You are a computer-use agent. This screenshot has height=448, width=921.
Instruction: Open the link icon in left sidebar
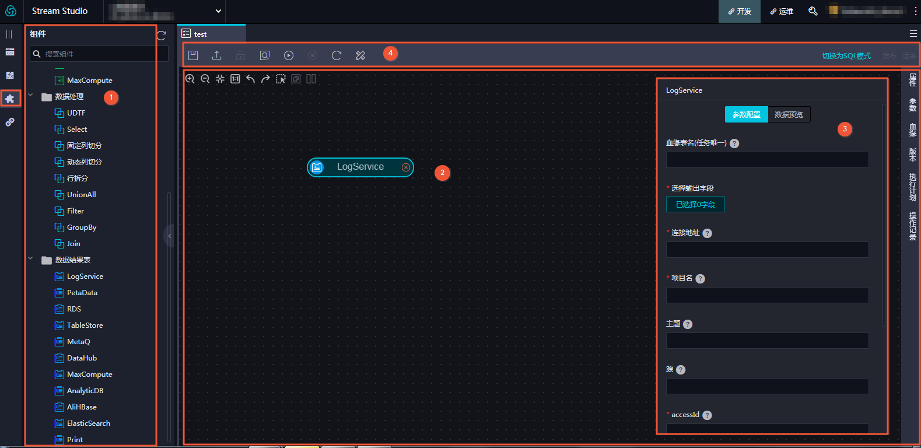pos(10,122)
